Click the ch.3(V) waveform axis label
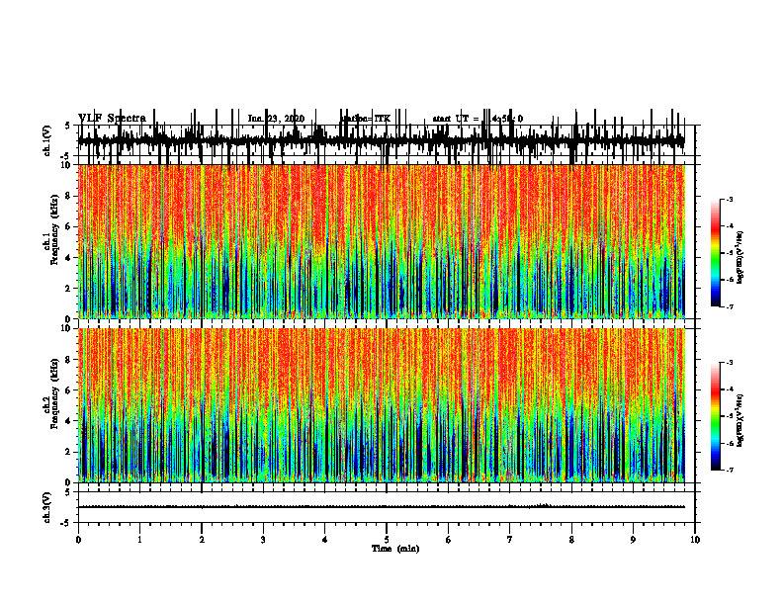The width and height of the screenshot is (783, 605). click(x=47, y=507)
